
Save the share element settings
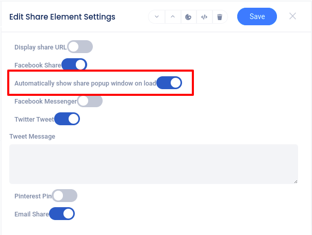click(x=257, y=16)
